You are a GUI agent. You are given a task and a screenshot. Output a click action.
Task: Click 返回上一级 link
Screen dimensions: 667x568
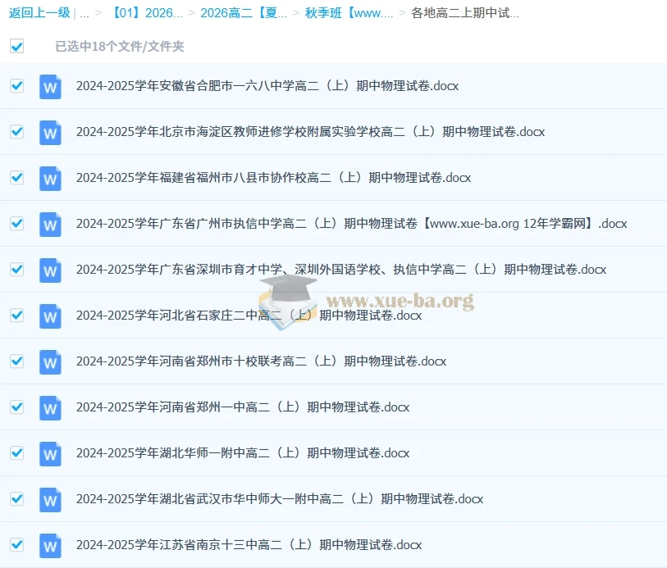(39, 13)
